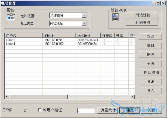Screen dimensions: 167x118
Task: Click the 编辑 button
Action: click(150, 46)
